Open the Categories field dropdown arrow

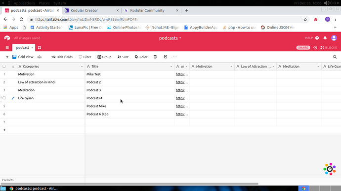82,67
